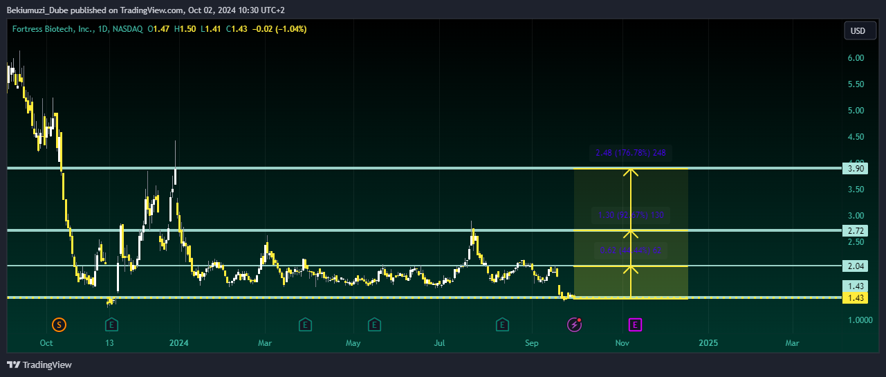Open the green E earnings marker above 13
This screenshot has width=886, height=377.
tap(111, 324)
